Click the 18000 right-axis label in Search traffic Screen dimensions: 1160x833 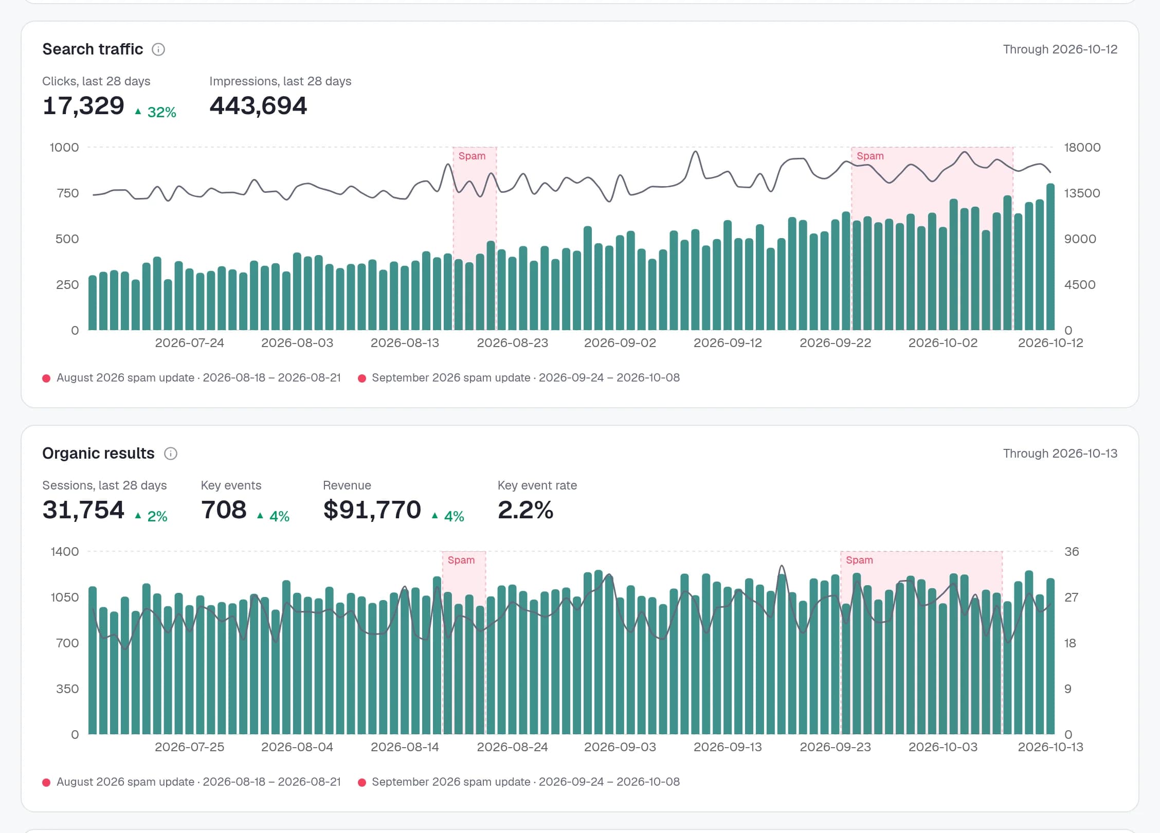tap(1082, 148)
